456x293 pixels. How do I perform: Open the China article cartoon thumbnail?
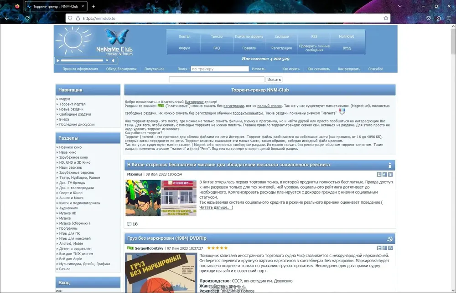(143, 198)
